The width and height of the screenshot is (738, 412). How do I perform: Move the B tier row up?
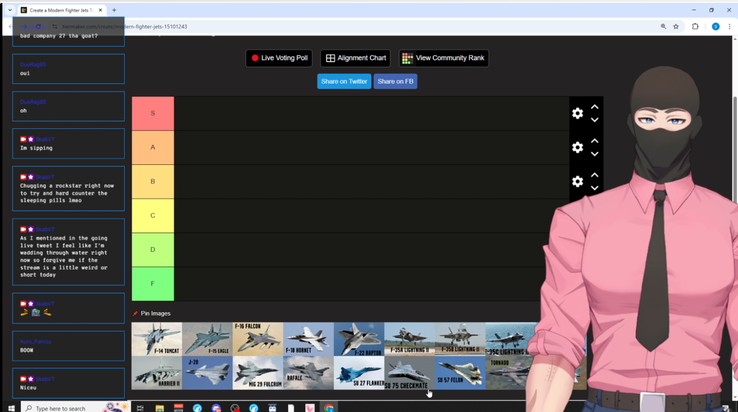point(594,175)
